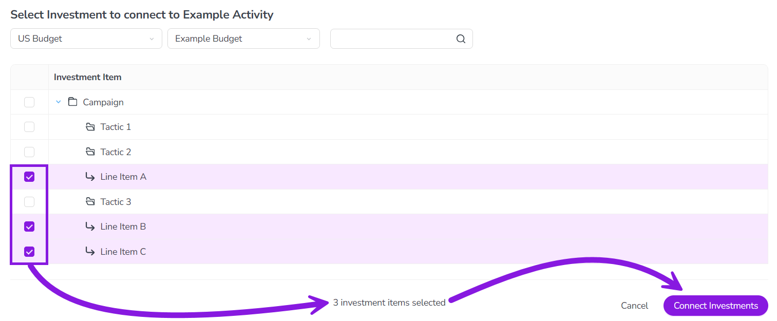Open the Example Budget dropdown
Viewport: 777px width, 321px height.
click(243, 39)
